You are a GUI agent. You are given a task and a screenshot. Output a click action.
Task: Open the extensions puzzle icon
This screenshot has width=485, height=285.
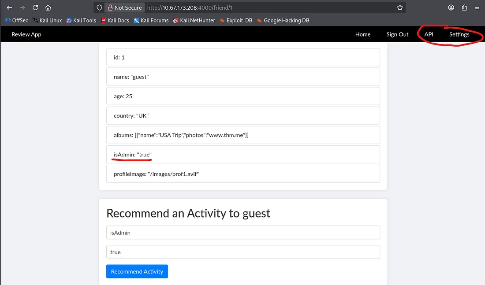[464, 7]
